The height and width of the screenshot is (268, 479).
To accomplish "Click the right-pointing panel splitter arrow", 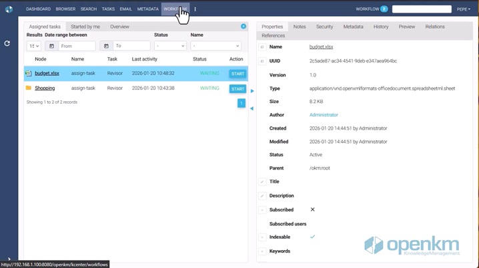I will coord(252,91).
